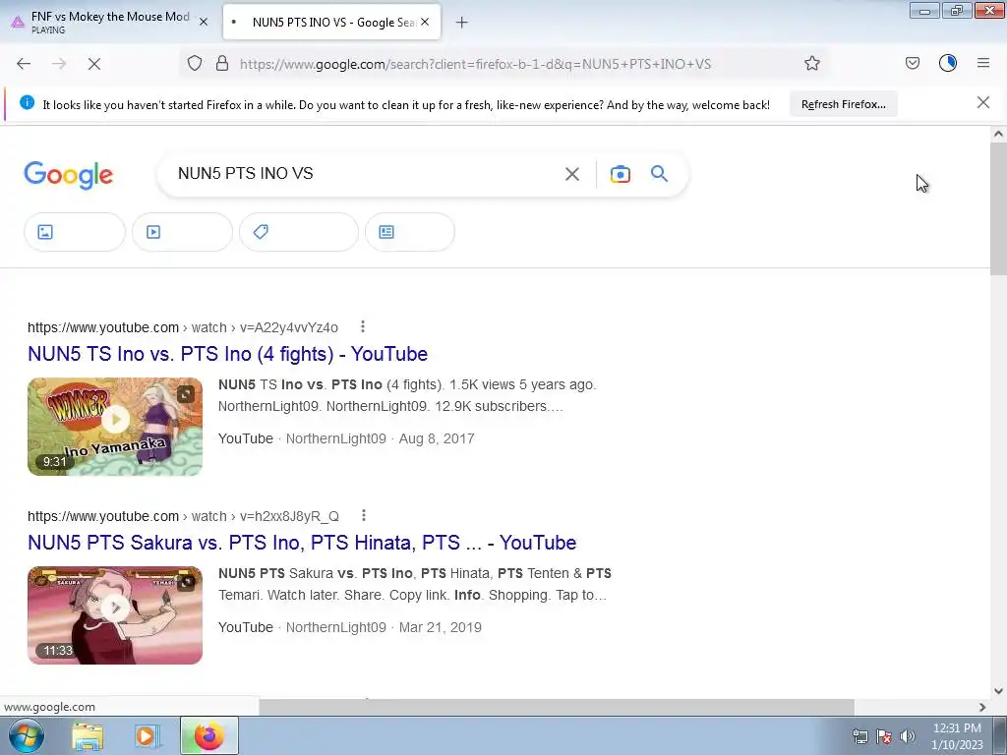Open the network tray icon

(859, 736)
